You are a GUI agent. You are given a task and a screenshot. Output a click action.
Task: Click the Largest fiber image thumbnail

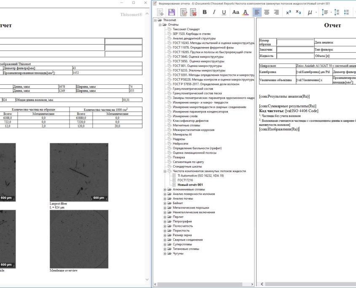coord(79,172)
